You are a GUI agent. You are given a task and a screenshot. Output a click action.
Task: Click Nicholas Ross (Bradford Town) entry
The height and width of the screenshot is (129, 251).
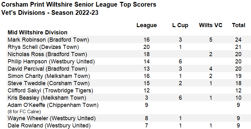(47, 54)
